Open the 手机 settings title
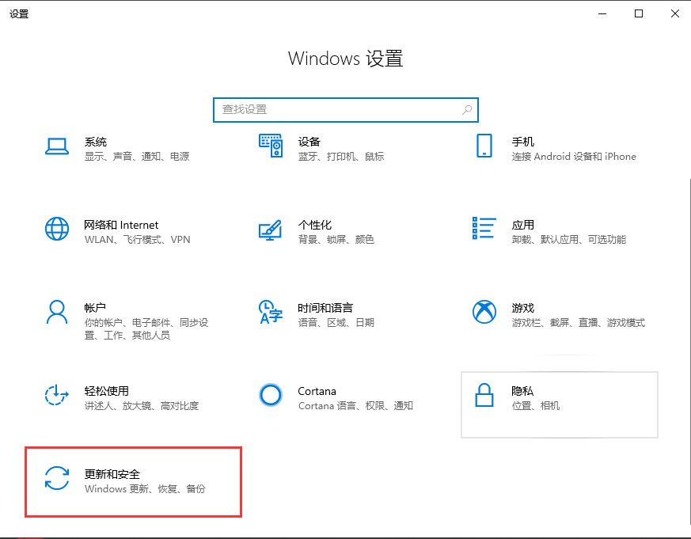Screen dimensions: 691x539 [522, 142]
